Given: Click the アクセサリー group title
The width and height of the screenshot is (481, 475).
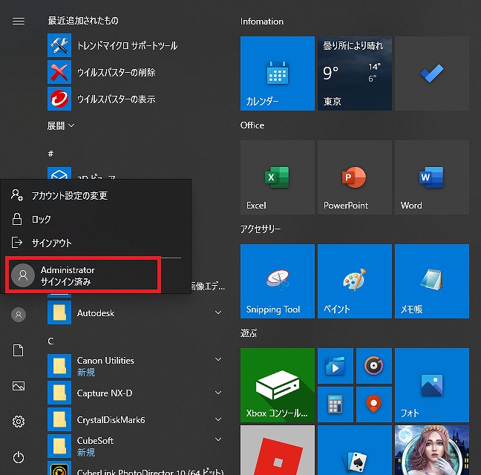Looking at the screenshot, I should 260,229.
